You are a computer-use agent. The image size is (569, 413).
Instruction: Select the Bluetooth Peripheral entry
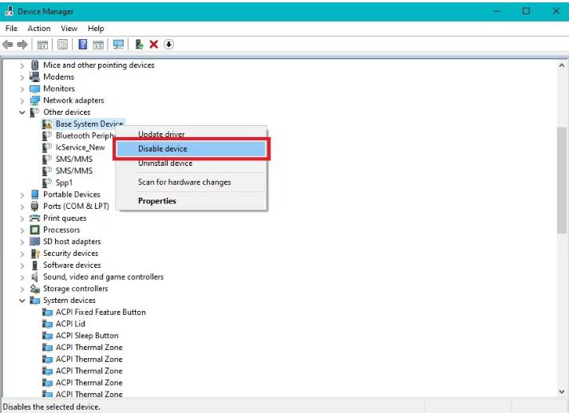coord(85,136)
